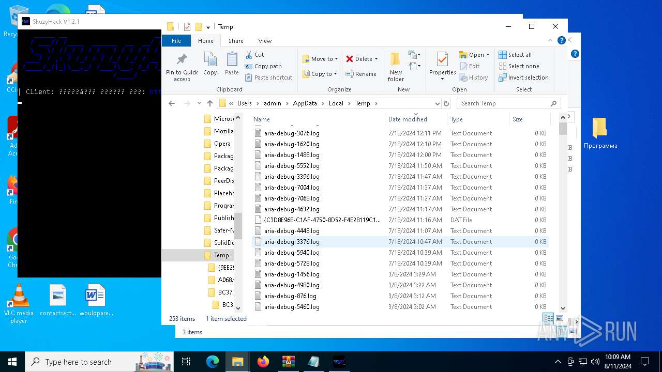The width and height of the screenshot is (662, 372).
Task: Sort by Size column header
Action: pos(529,119)
